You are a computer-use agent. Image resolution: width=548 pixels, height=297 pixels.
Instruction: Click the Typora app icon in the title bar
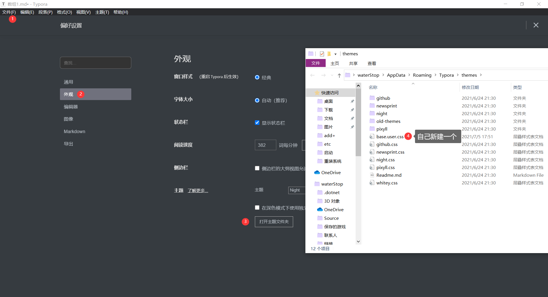pos(3,4)
